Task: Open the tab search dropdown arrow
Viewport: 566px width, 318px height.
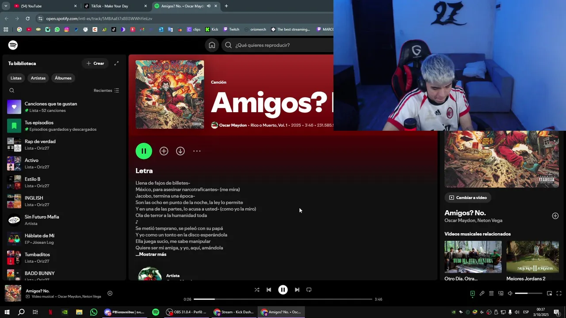Action: tap(6, 6)
